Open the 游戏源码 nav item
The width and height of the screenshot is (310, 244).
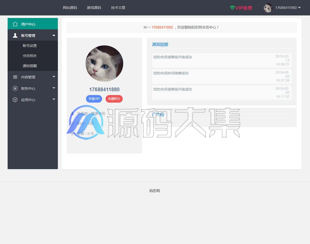(x=94, y=8)
